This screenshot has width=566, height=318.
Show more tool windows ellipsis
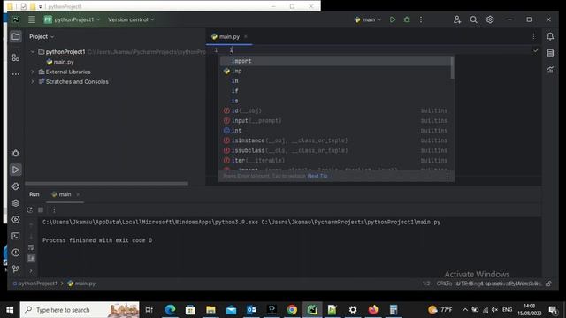pos(16,74)
